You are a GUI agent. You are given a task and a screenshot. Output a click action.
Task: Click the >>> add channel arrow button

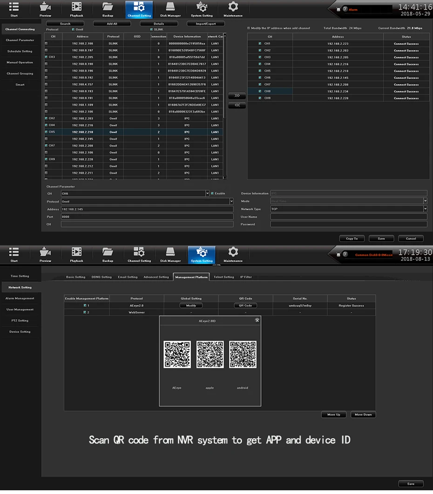(x=237, y=95)
